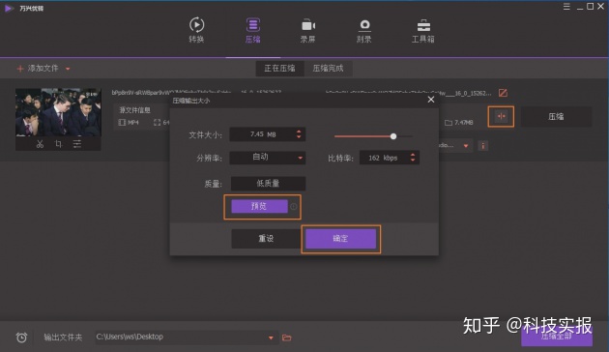The image size is (609, 352).
Task: Open the 录屏 (Screen Record) tab
Action: click(x=307, y=30)
